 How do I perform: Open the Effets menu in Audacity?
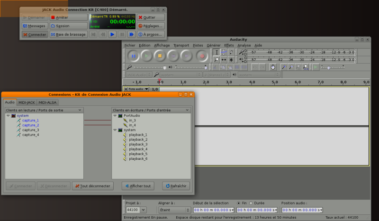pos(229,45)
